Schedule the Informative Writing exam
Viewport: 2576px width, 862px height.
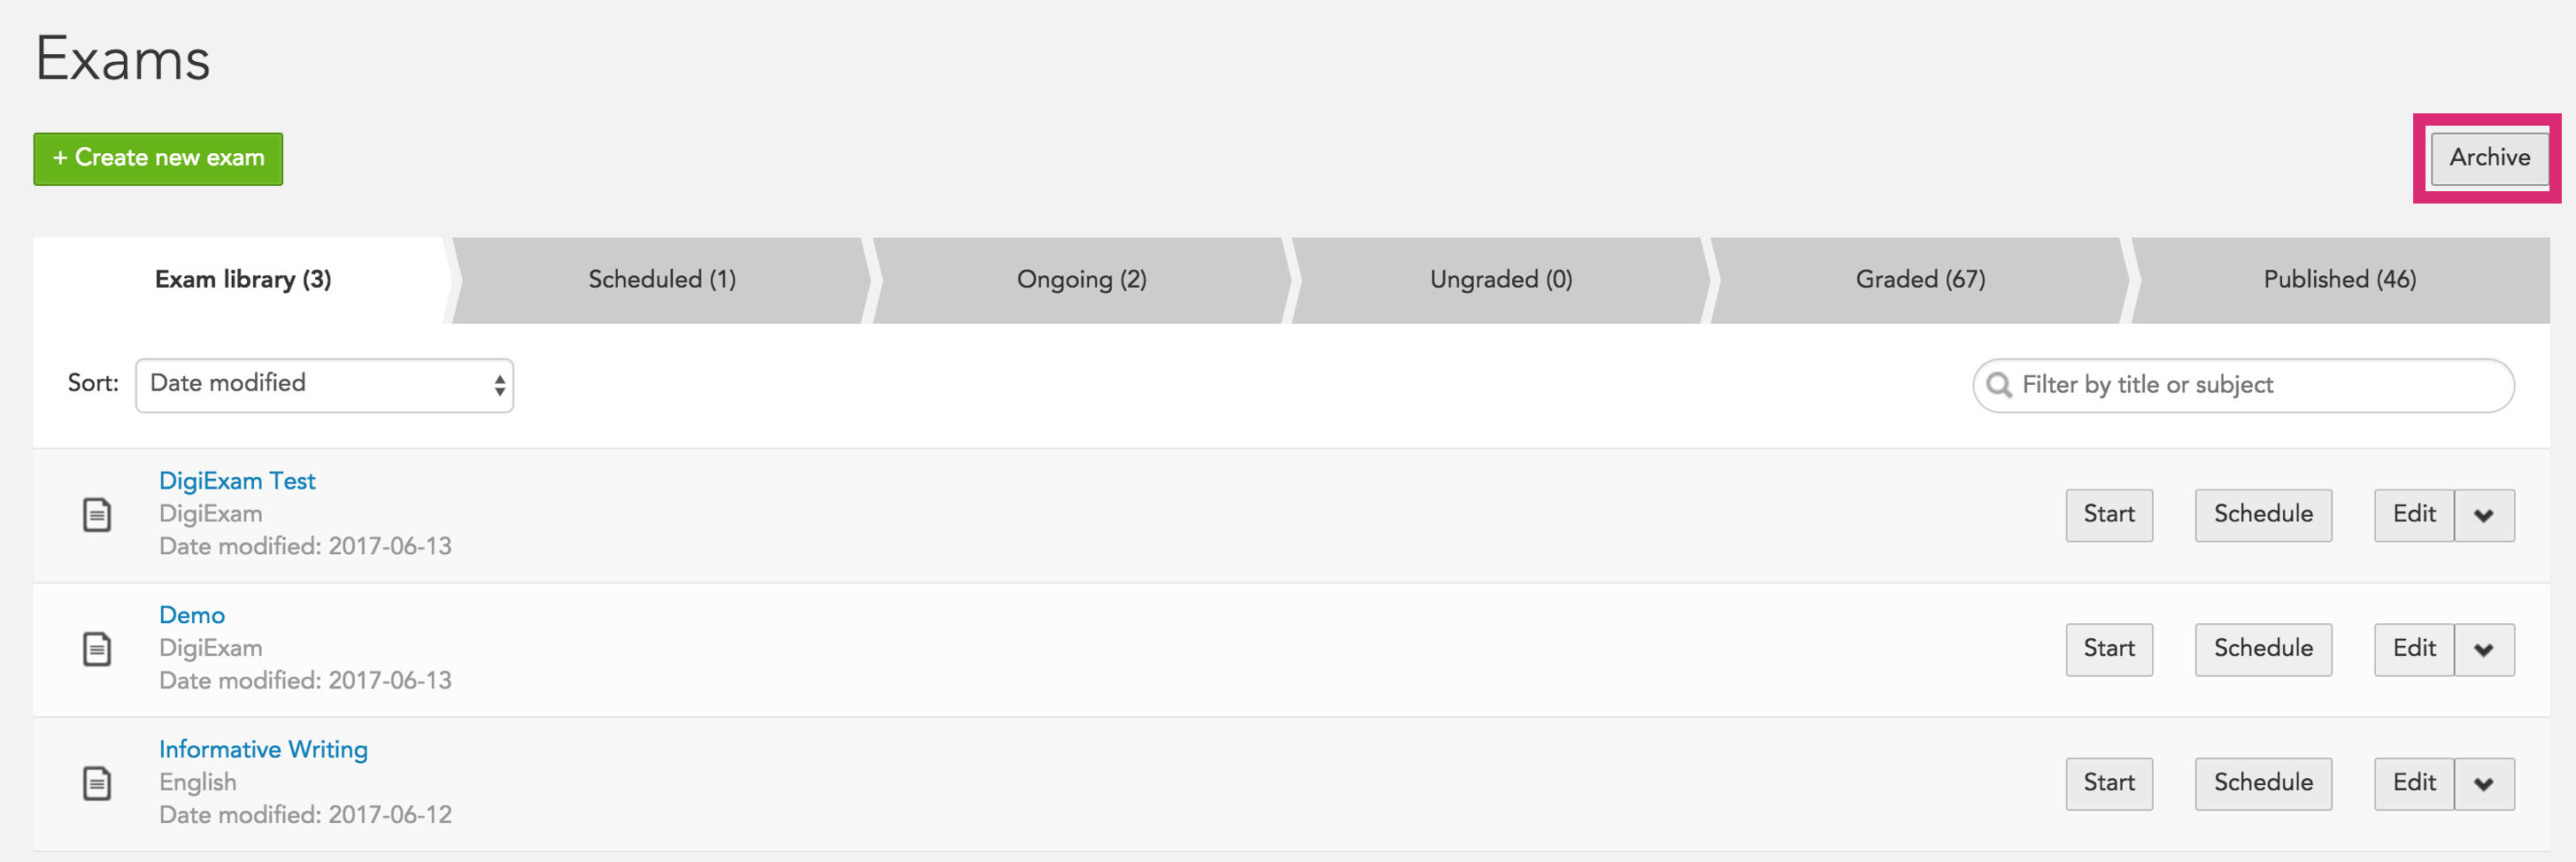pos(2263,783)
